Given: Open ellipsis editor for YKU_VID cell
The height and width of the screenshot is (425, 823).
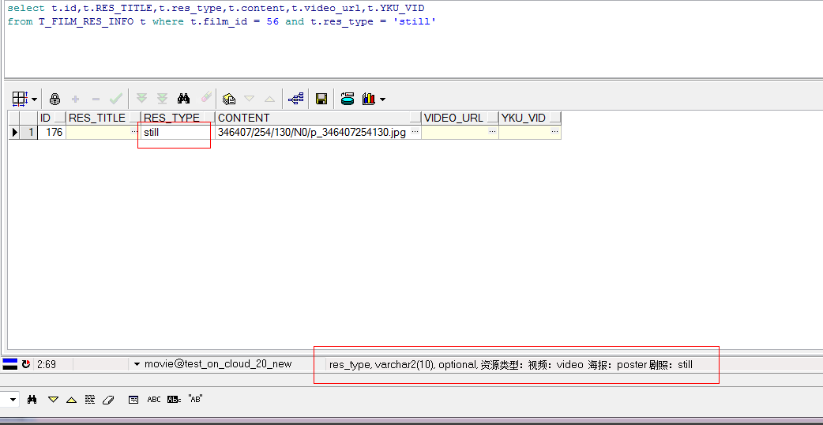Looking at the screenshot, I should click(554, 132).
